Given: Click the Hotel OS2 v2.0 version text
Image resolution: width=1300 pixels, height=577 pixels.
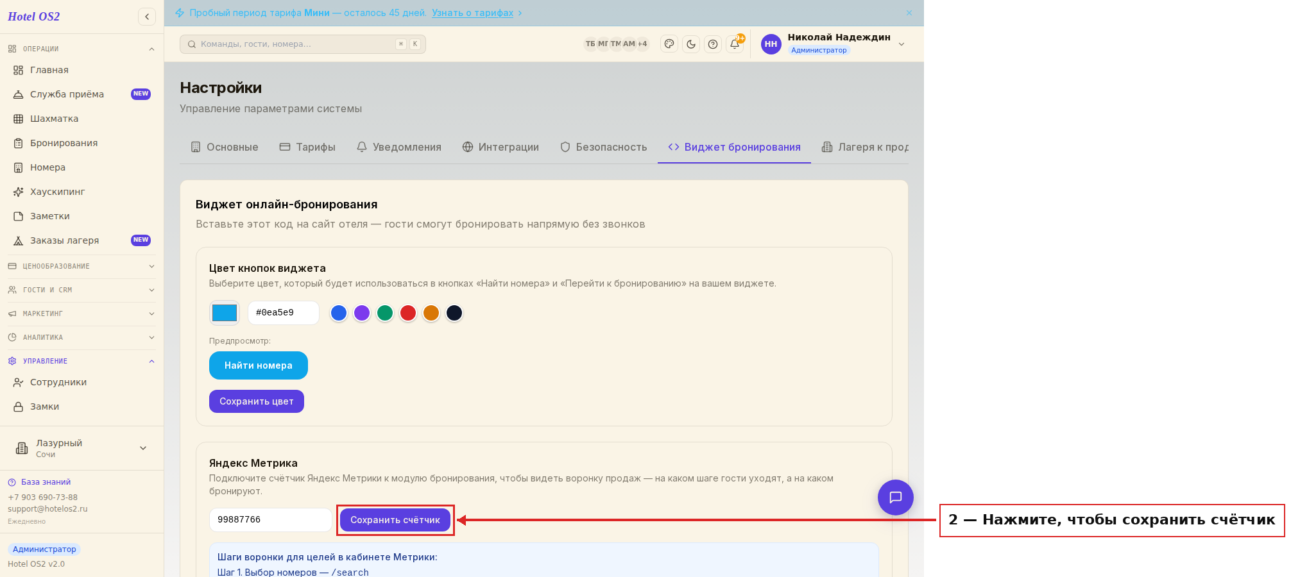Looking at the screenshot, I should click(x=36, y=564).
